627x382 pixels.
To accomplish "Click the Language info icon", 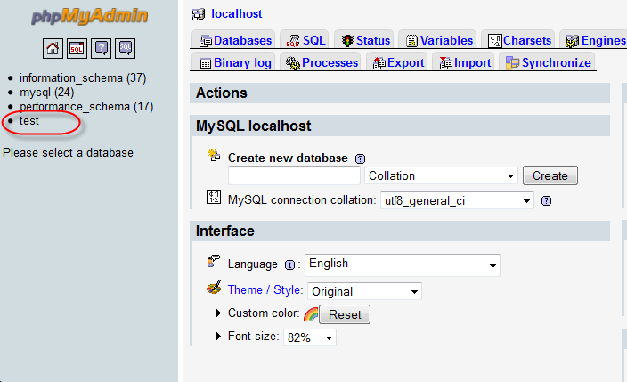I will coord(289,264).
